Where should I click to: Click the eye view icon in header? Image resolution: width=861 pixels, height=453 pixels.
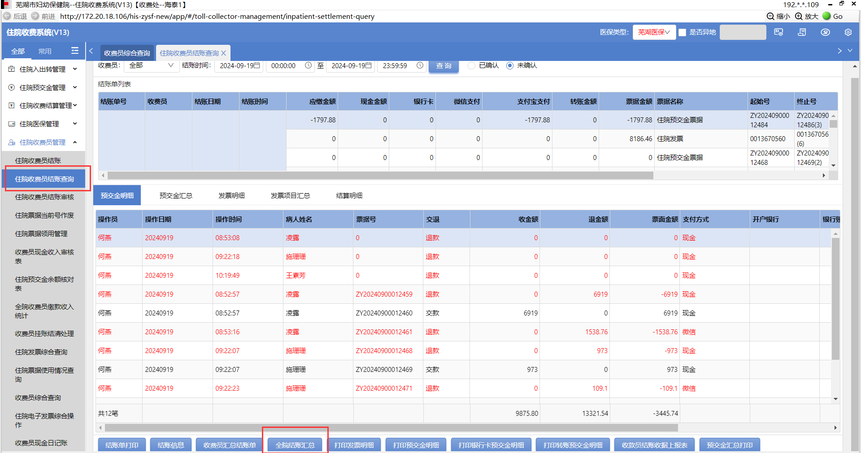[x=825, y=32]
